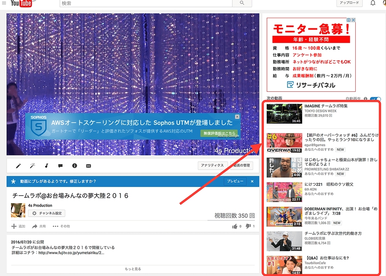
Task: Click the search magnifier button
Action: pos(242,3)
